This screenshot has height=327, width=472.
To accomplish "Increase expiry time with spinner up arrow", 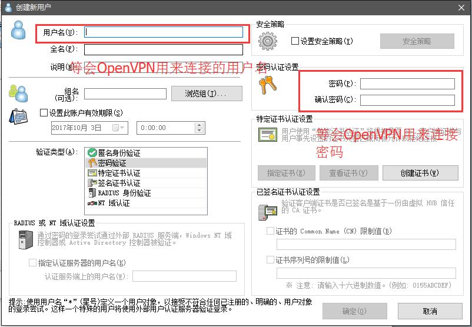I will (199, 125).
